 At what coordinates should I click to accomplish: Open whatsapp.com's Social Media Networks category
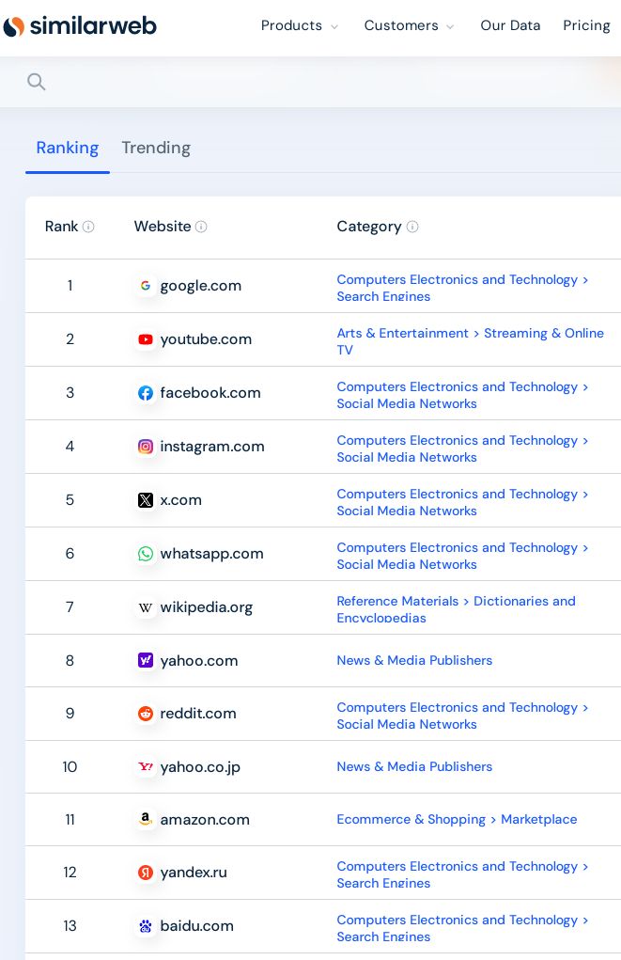tap(407, 564)
